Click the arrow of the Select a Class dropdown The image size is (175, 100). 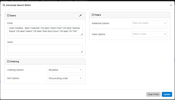point(165,34)
